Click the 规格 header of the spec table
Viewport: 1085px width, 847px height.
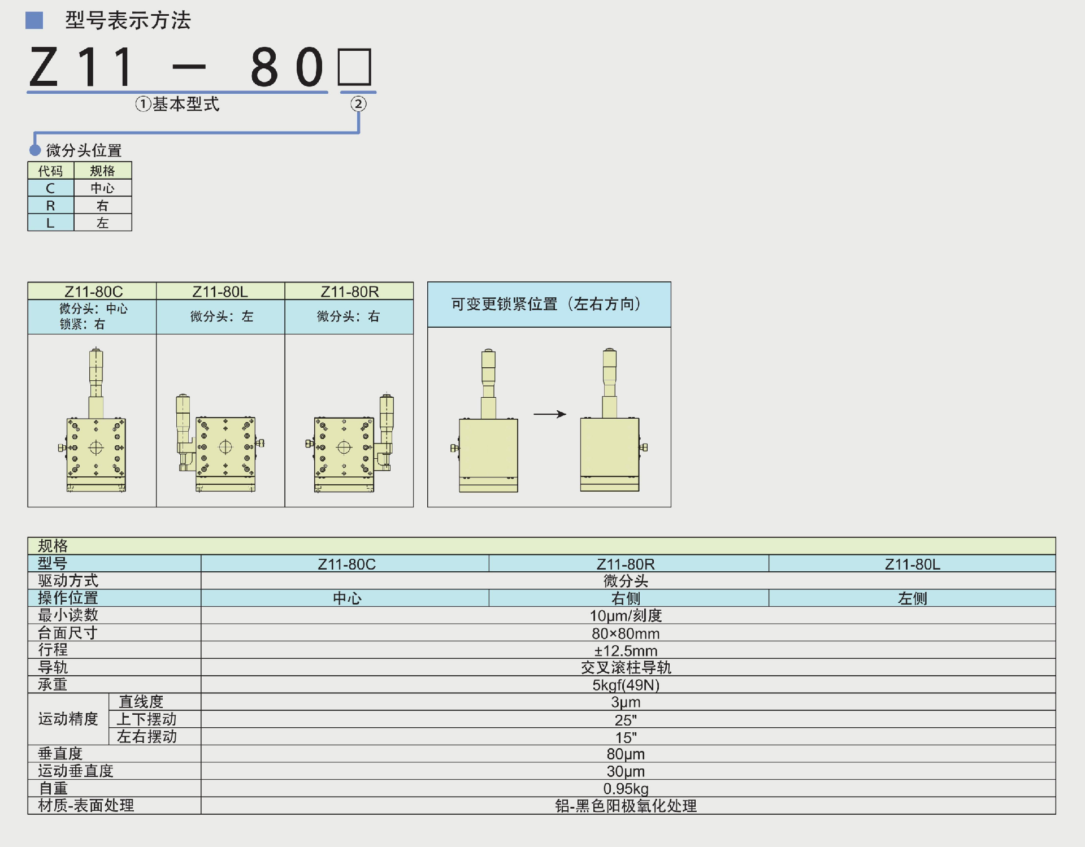point(53,546)
